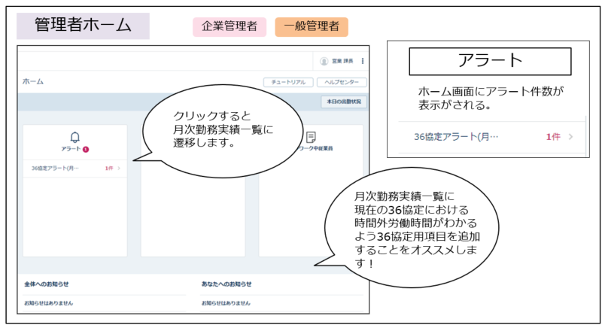This screenshot has height=331, width=608.
Task: Click the あなたへのお知らせ heading
Action: click(226, 284)
